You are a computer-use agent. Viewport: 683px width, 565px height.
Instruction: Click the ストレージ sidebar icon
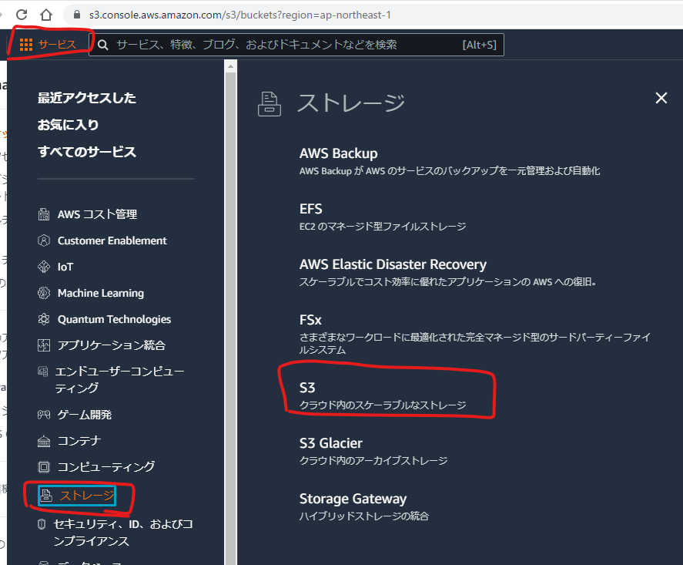point(46,496)
